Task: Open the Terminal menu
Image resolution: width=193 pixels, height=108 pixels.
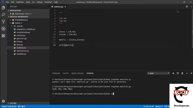Action: [x=48, y=2]
